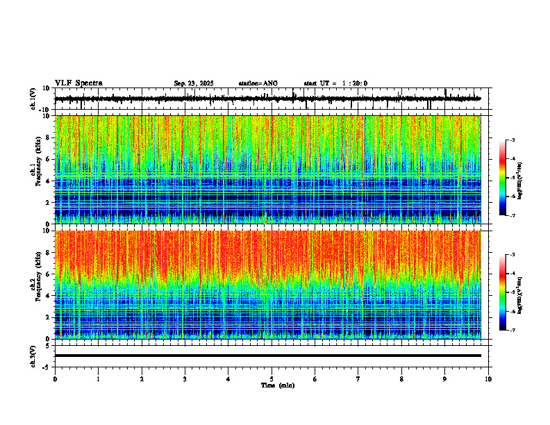Click the "4" kHz tick on ch.1 spectrogram axis

[49, 181]
